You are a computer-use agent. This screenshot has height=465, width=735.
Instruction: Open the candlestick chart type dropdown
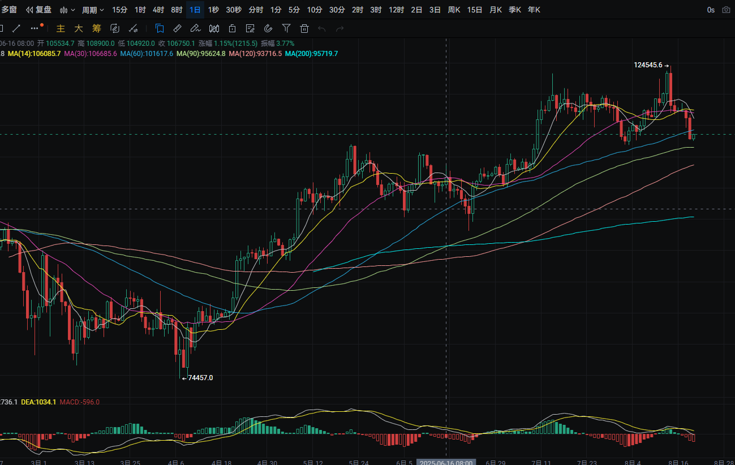coord(67,10)
